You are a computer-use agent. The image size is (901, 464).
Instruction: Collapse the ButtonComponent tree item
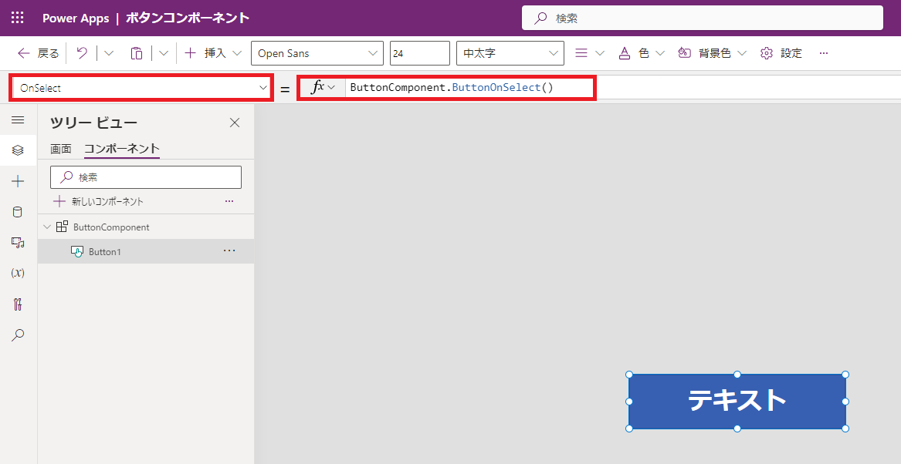[x=47, y=227]
